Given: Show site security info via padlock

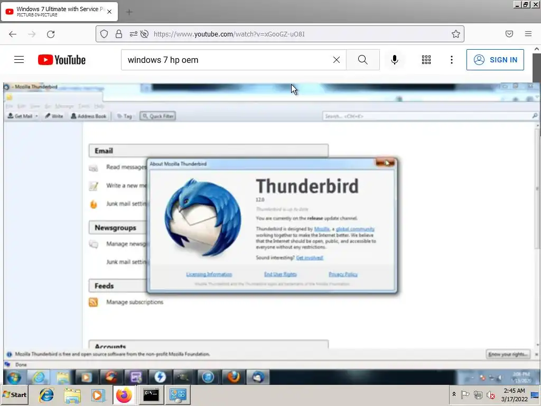Looking at the screenshot, I should coord(119,34).
